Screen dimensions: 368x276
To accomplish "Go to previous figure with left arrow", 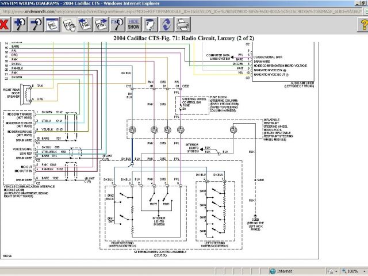I will pos(85,24).
